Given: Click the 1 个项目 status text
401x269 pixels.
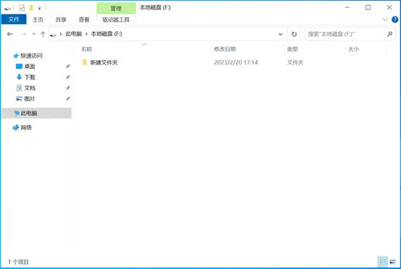Looking at the screenshot, I should tap(18, 262).
